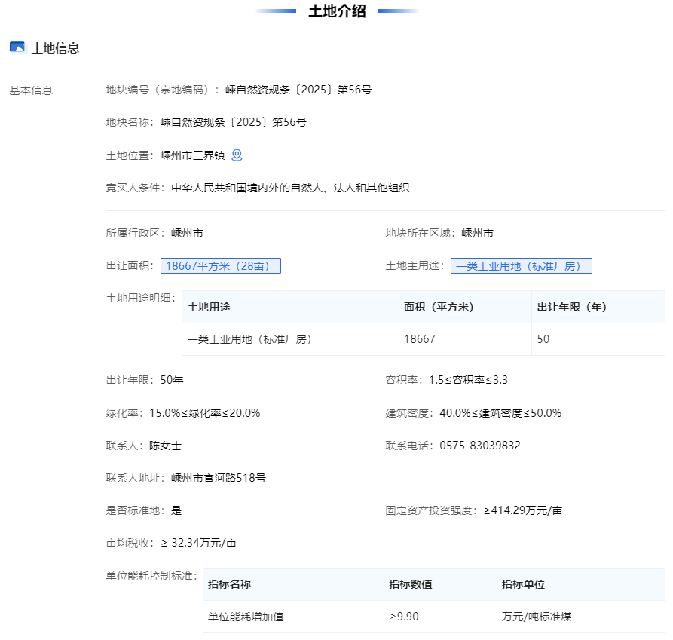Image resolution: width=673 pixels, height=640 pixels.
Task: Click the 指标单位 table column header
Action: point(523,584)
